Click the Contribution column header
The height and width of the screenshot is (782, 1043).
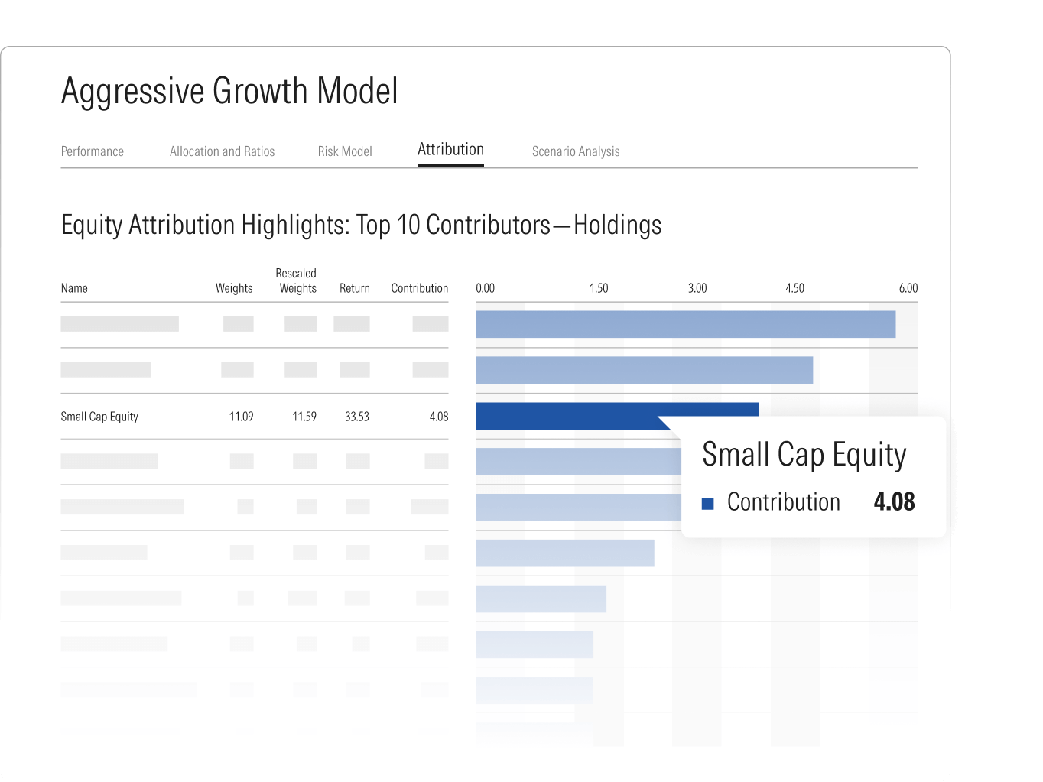[419, 288]
